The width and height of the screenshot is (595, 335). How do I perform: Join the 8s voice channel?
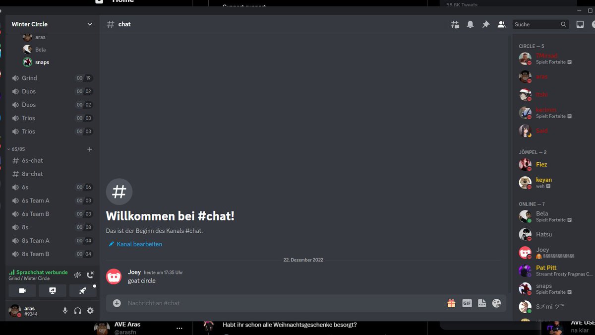click(x=52, y=227)
